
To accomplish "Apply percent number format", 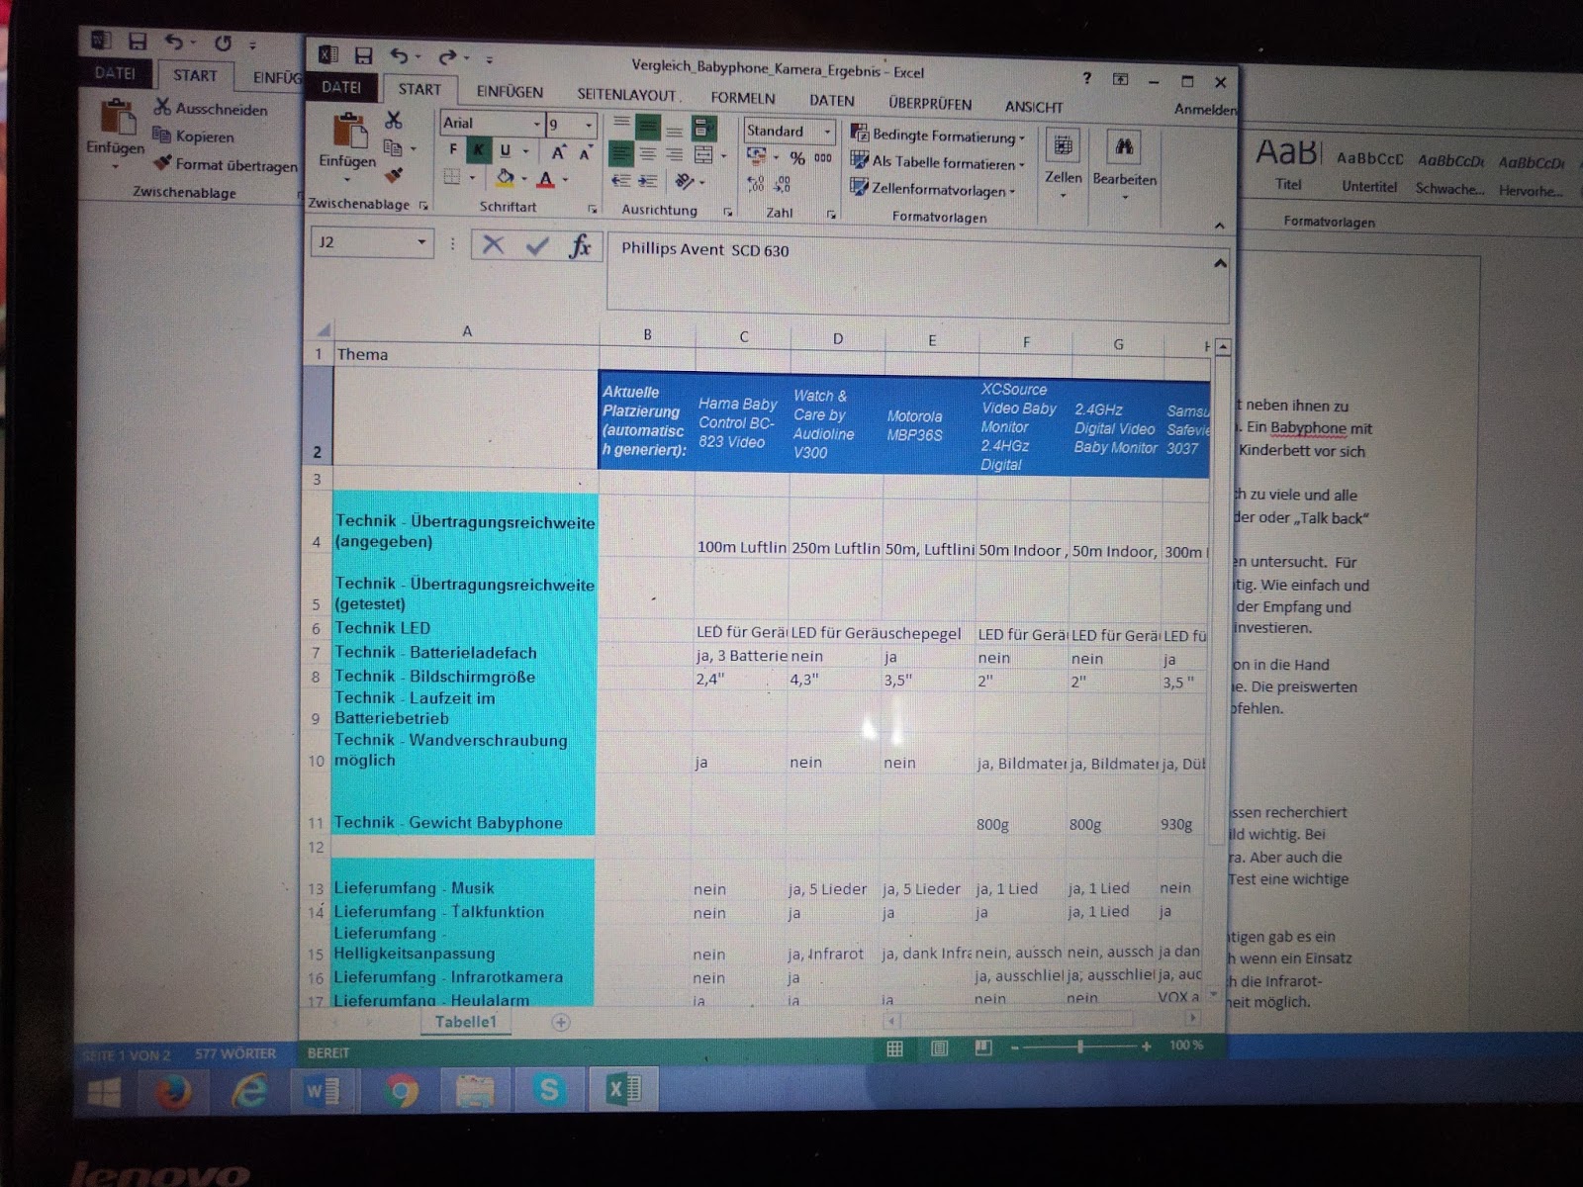I will tap(797, 158).
